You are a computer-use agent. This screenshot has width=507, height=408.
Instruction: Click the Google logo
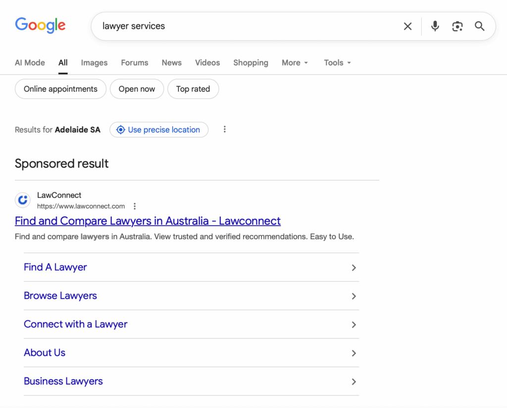40,25
